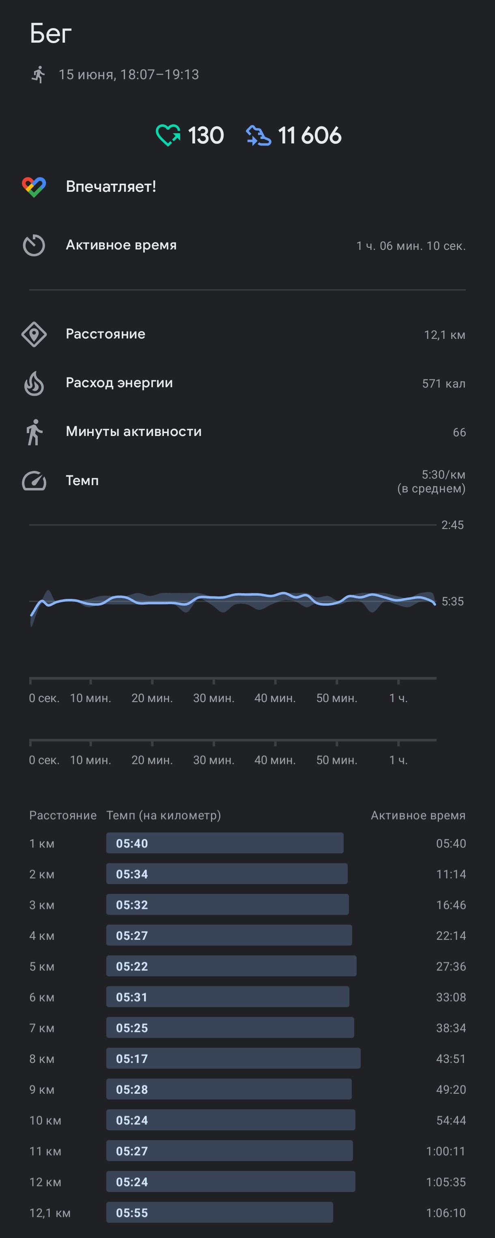Select the last 12,1 км split bar 05:55

coord(220,1212)
